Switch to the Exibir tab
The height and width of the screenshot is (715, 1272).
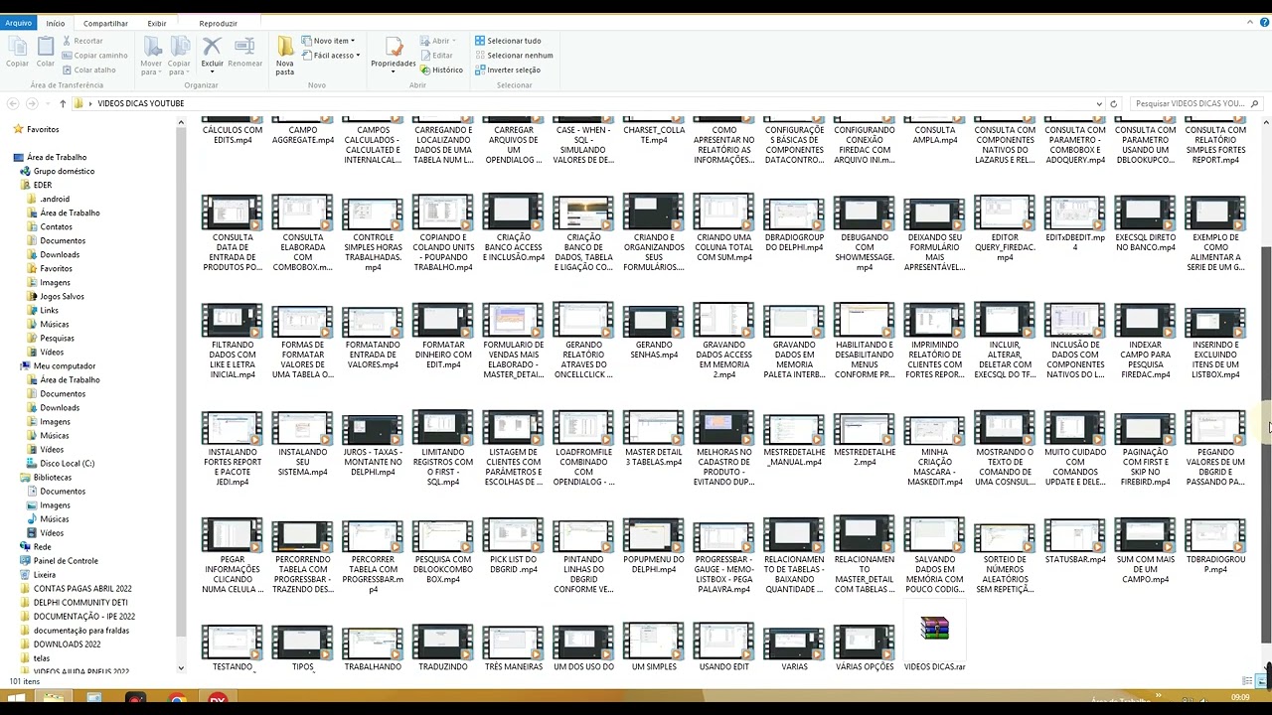pos(157,23)
